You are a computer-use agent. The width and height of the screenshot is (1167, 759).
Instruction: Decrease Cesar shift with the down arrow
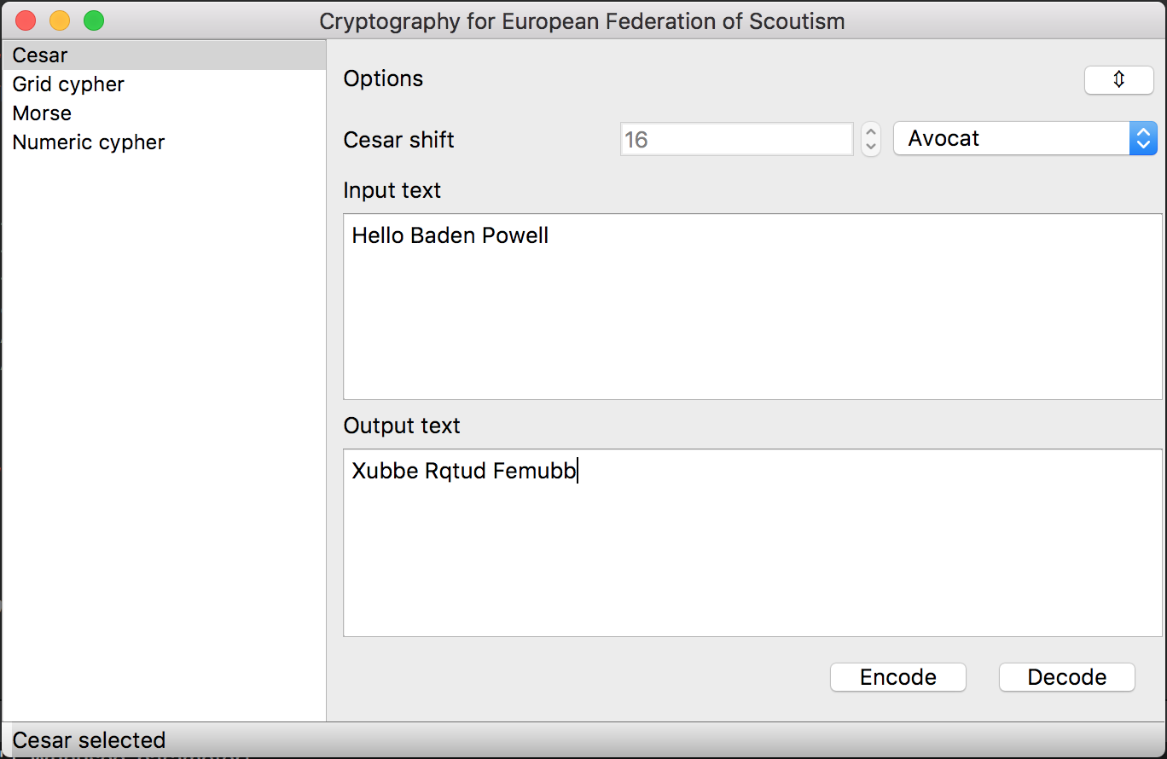[870, 147]
